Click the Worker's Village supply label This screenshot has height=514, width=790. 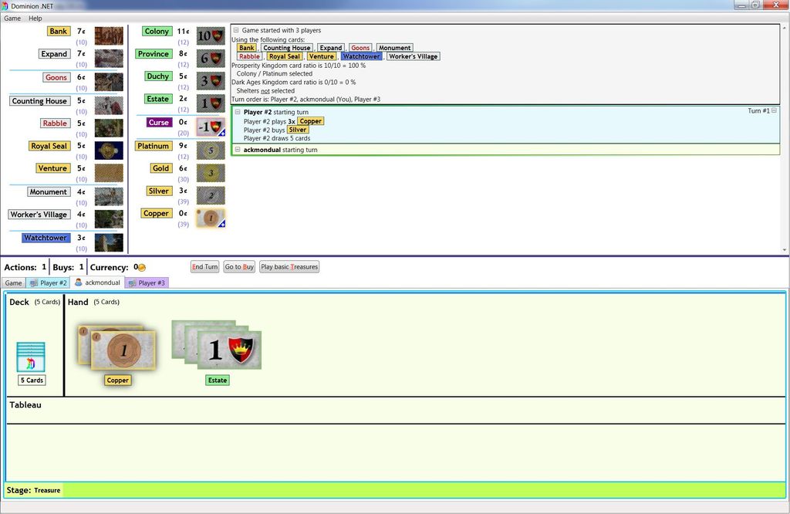(x=39, y=215)
